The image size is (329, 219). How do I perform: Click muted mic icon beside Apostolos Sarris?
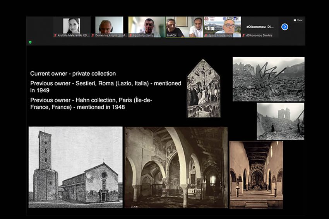(x=130, y=36)
